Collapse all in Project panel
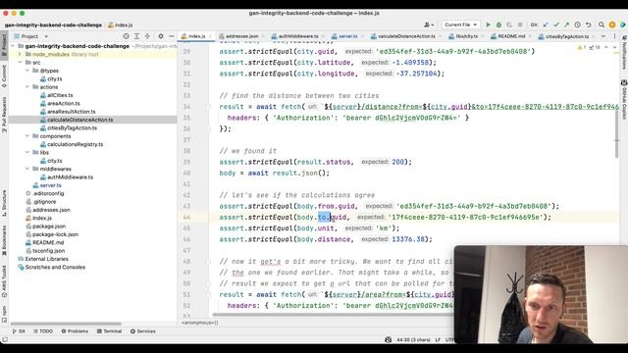This screenshot has width=628, height=353. [147, 36]
